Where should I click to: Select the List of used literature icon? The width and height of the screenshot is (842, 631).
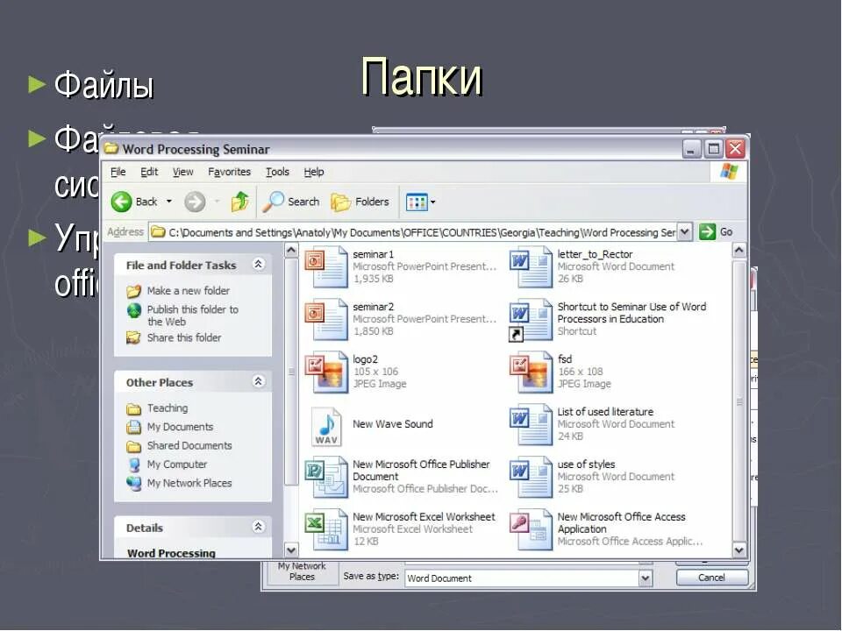532,424
